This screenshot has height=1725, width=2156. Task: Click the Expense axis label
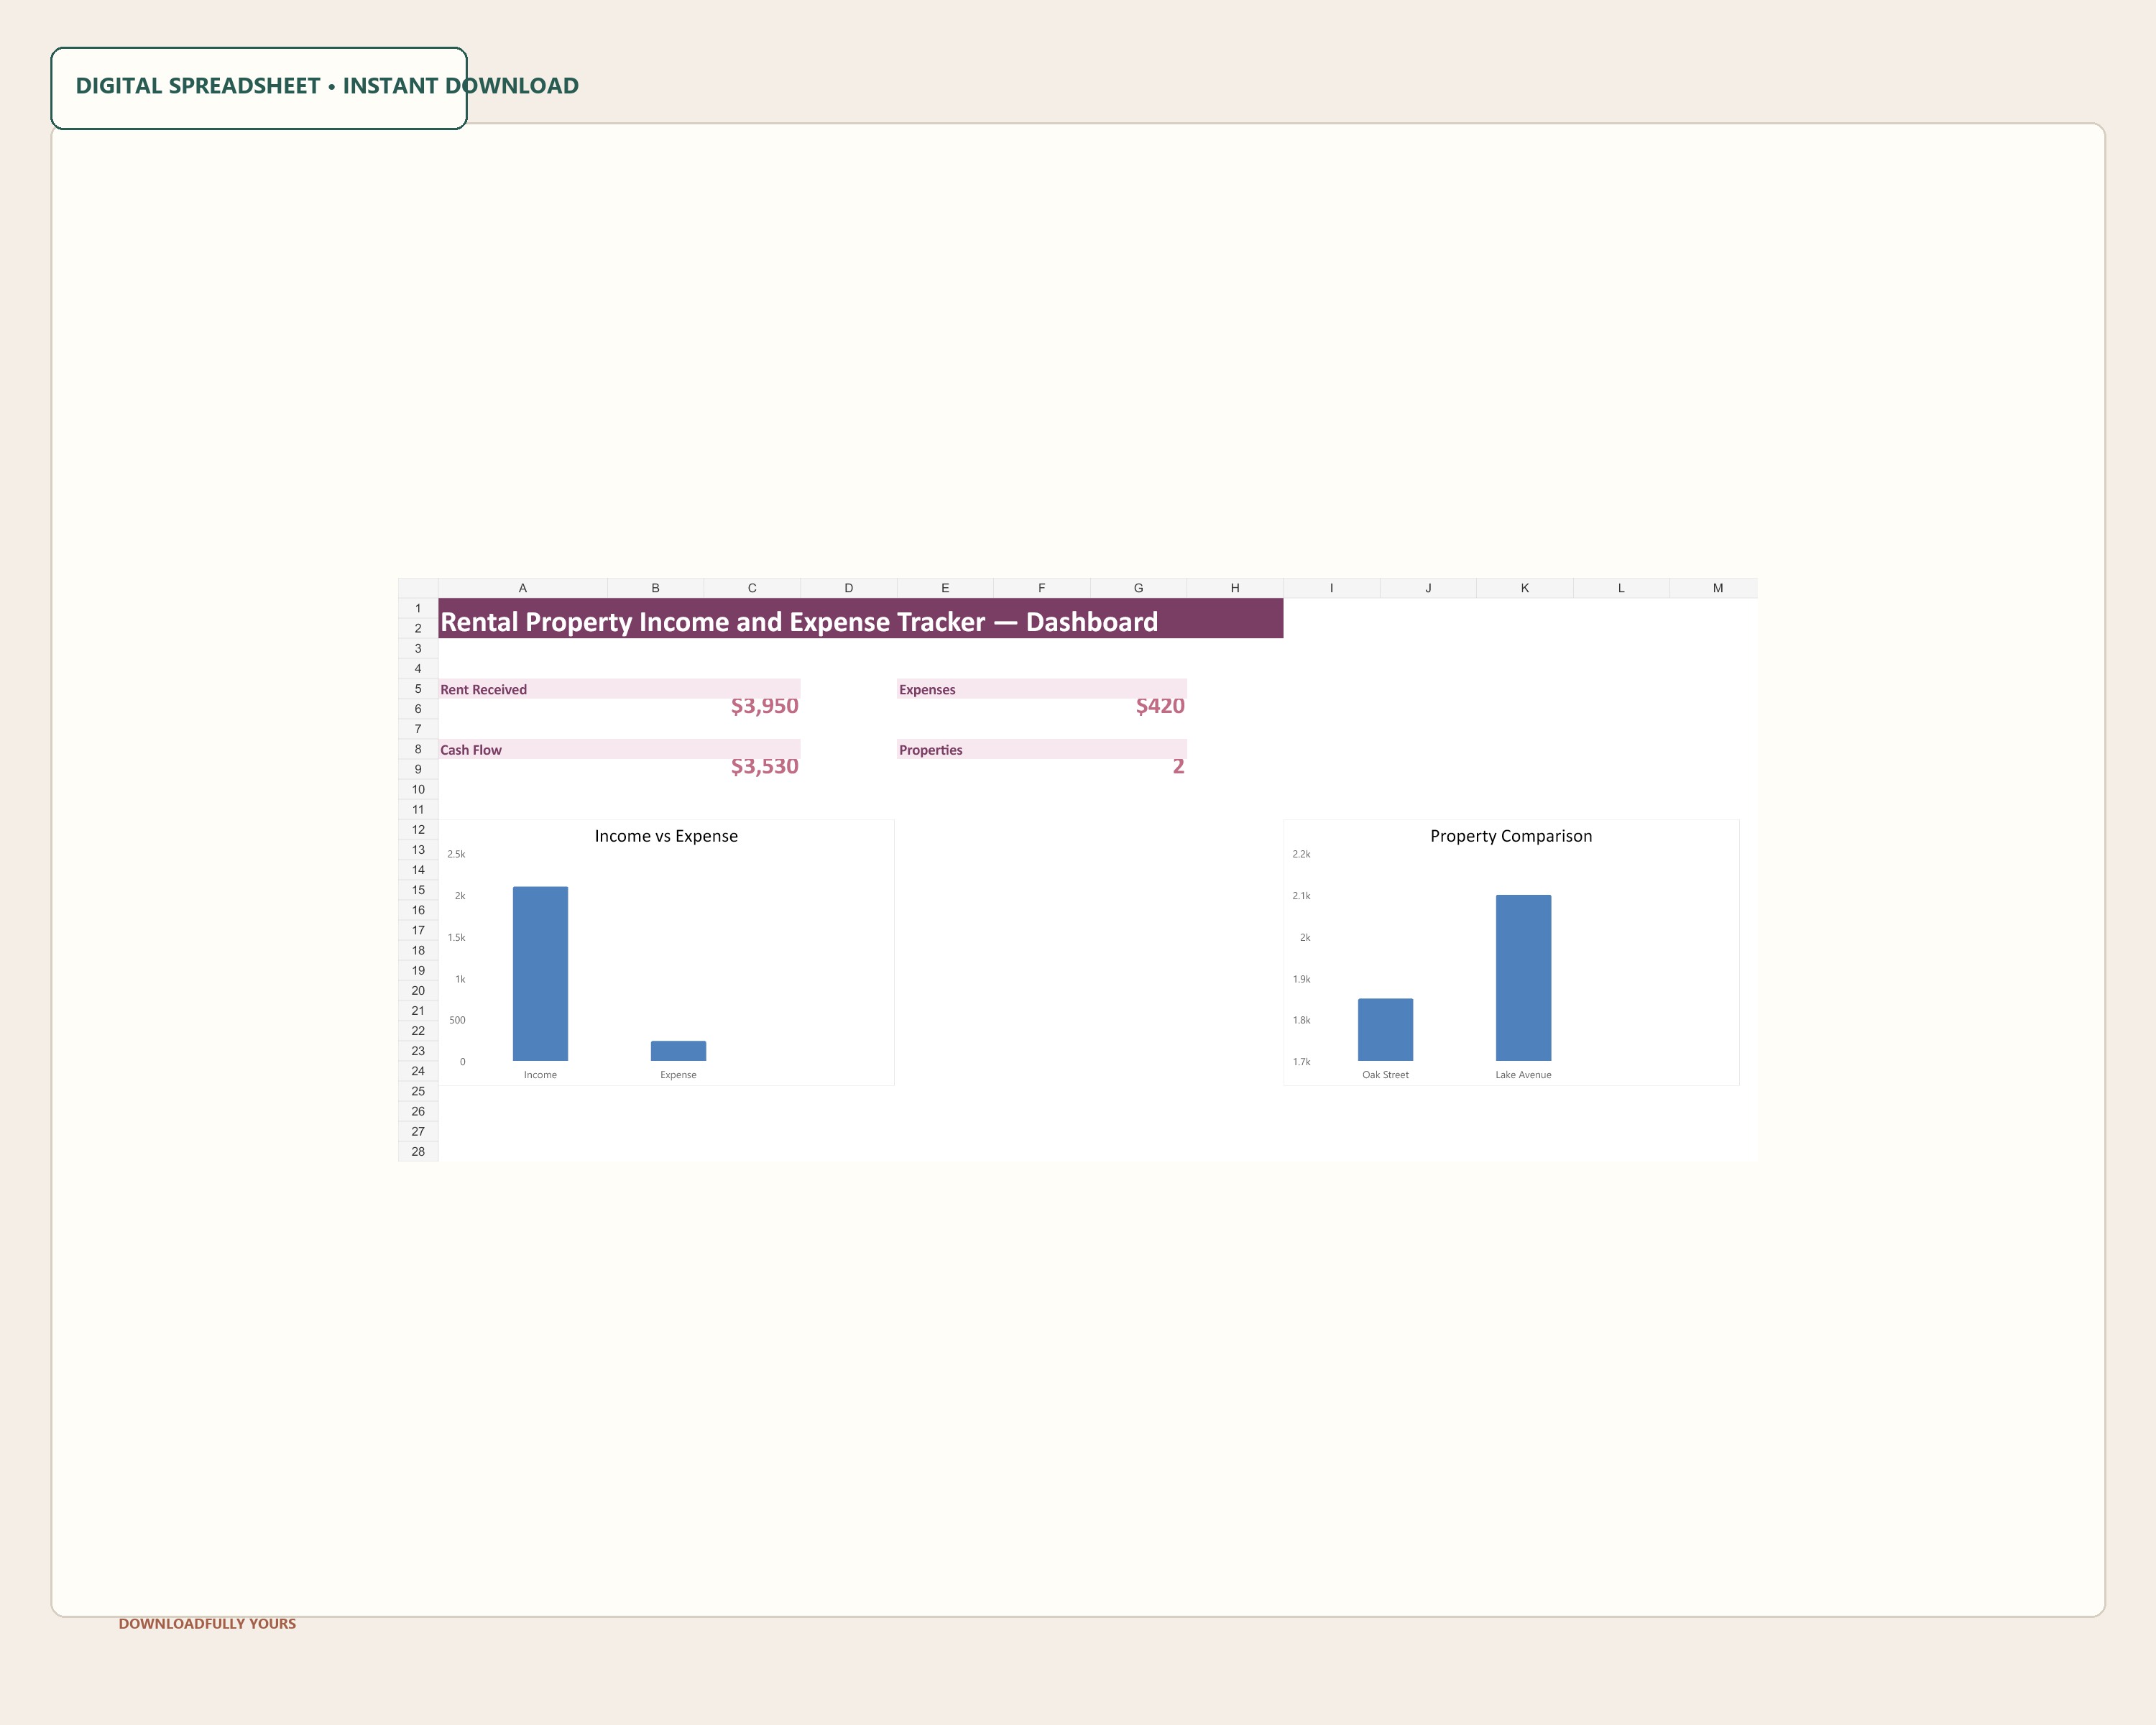(678, 1075)
